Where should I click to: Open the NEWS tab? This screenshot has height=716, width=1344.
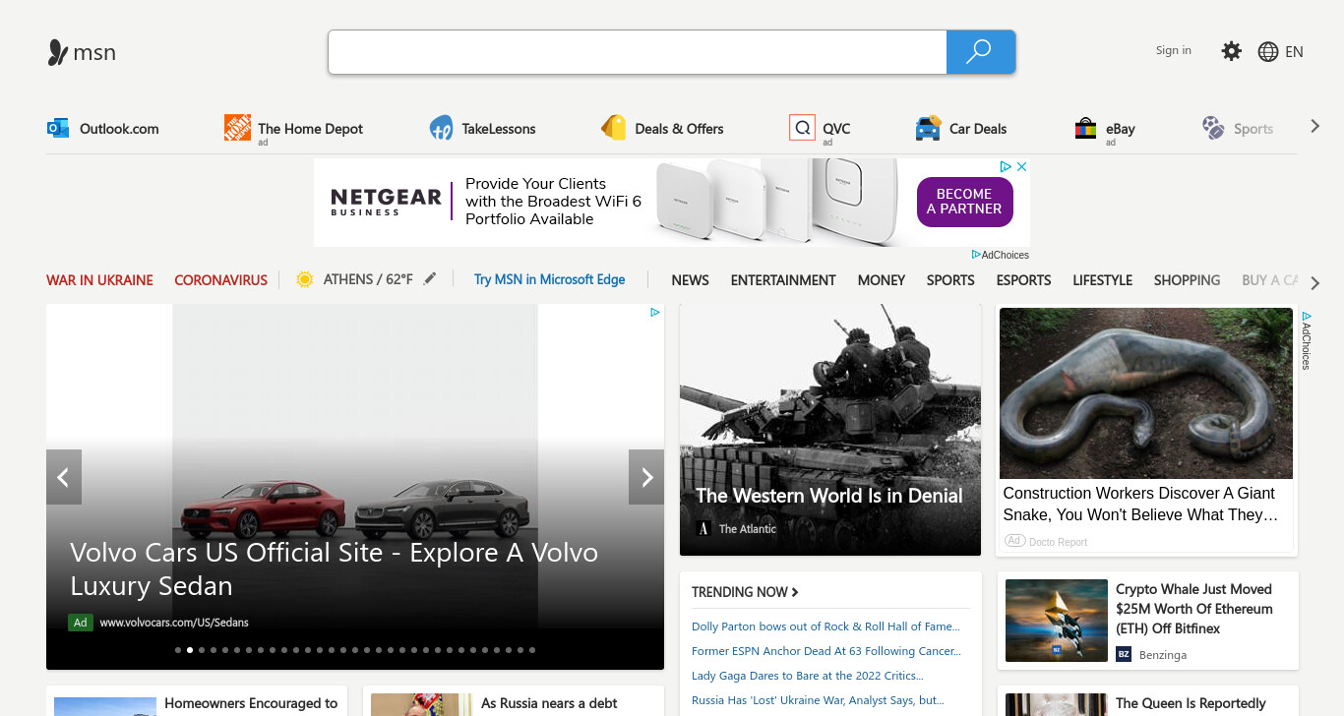[690, 280]
